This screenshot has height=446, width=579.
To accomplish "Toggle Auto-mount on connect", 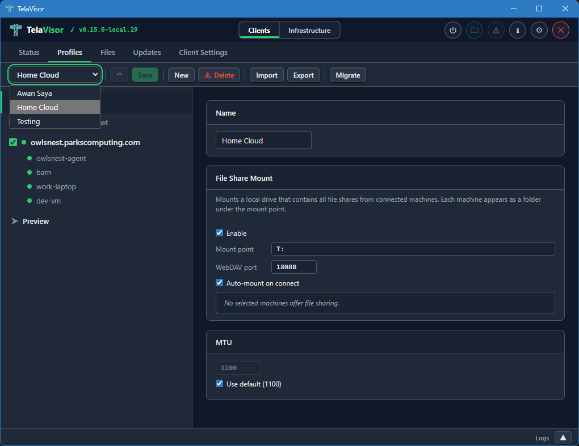I will [x=219, y=283].
